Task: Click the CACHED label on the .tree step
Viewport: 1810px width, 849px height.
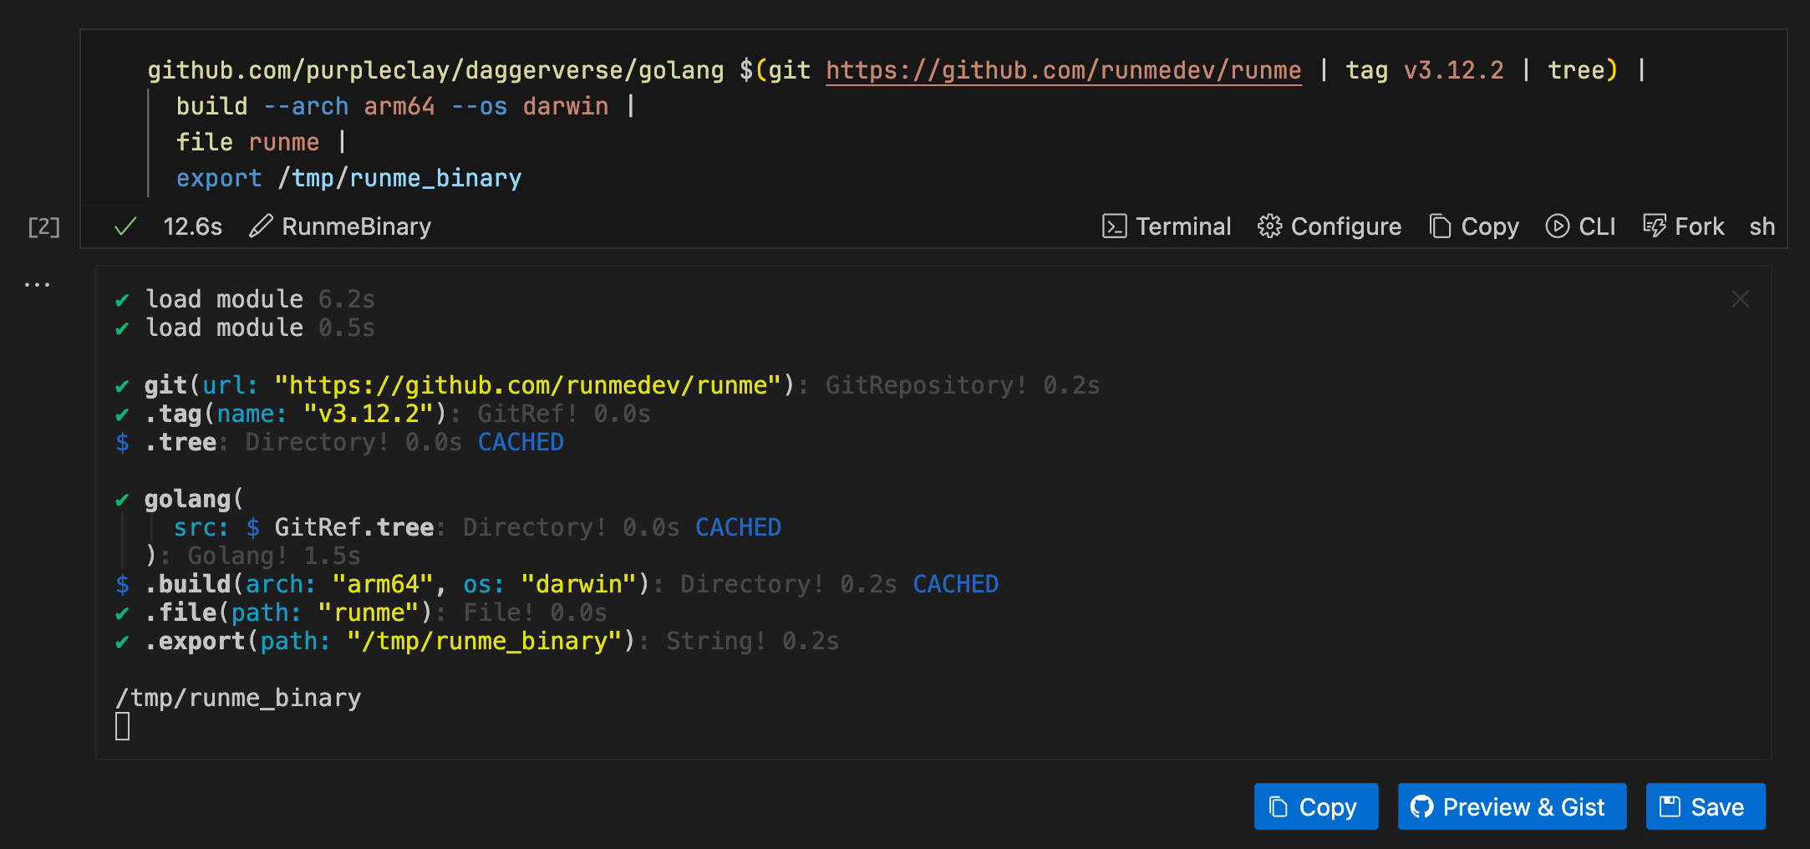Action: [521, 441]
